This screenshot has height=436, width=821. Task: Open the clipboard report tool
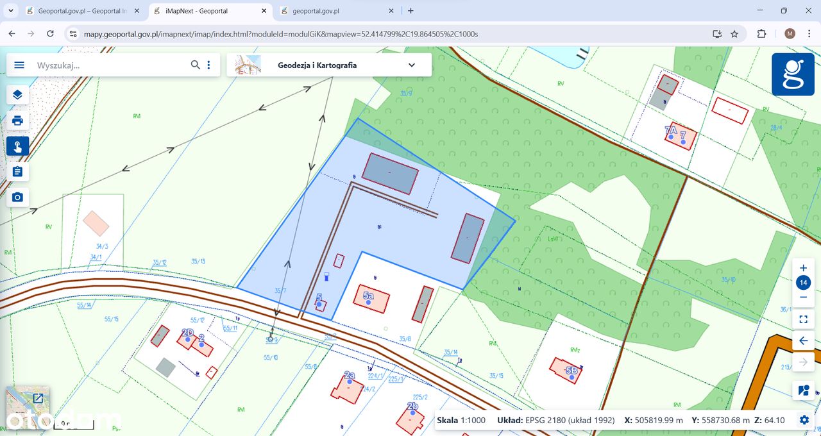pos(17,172)
